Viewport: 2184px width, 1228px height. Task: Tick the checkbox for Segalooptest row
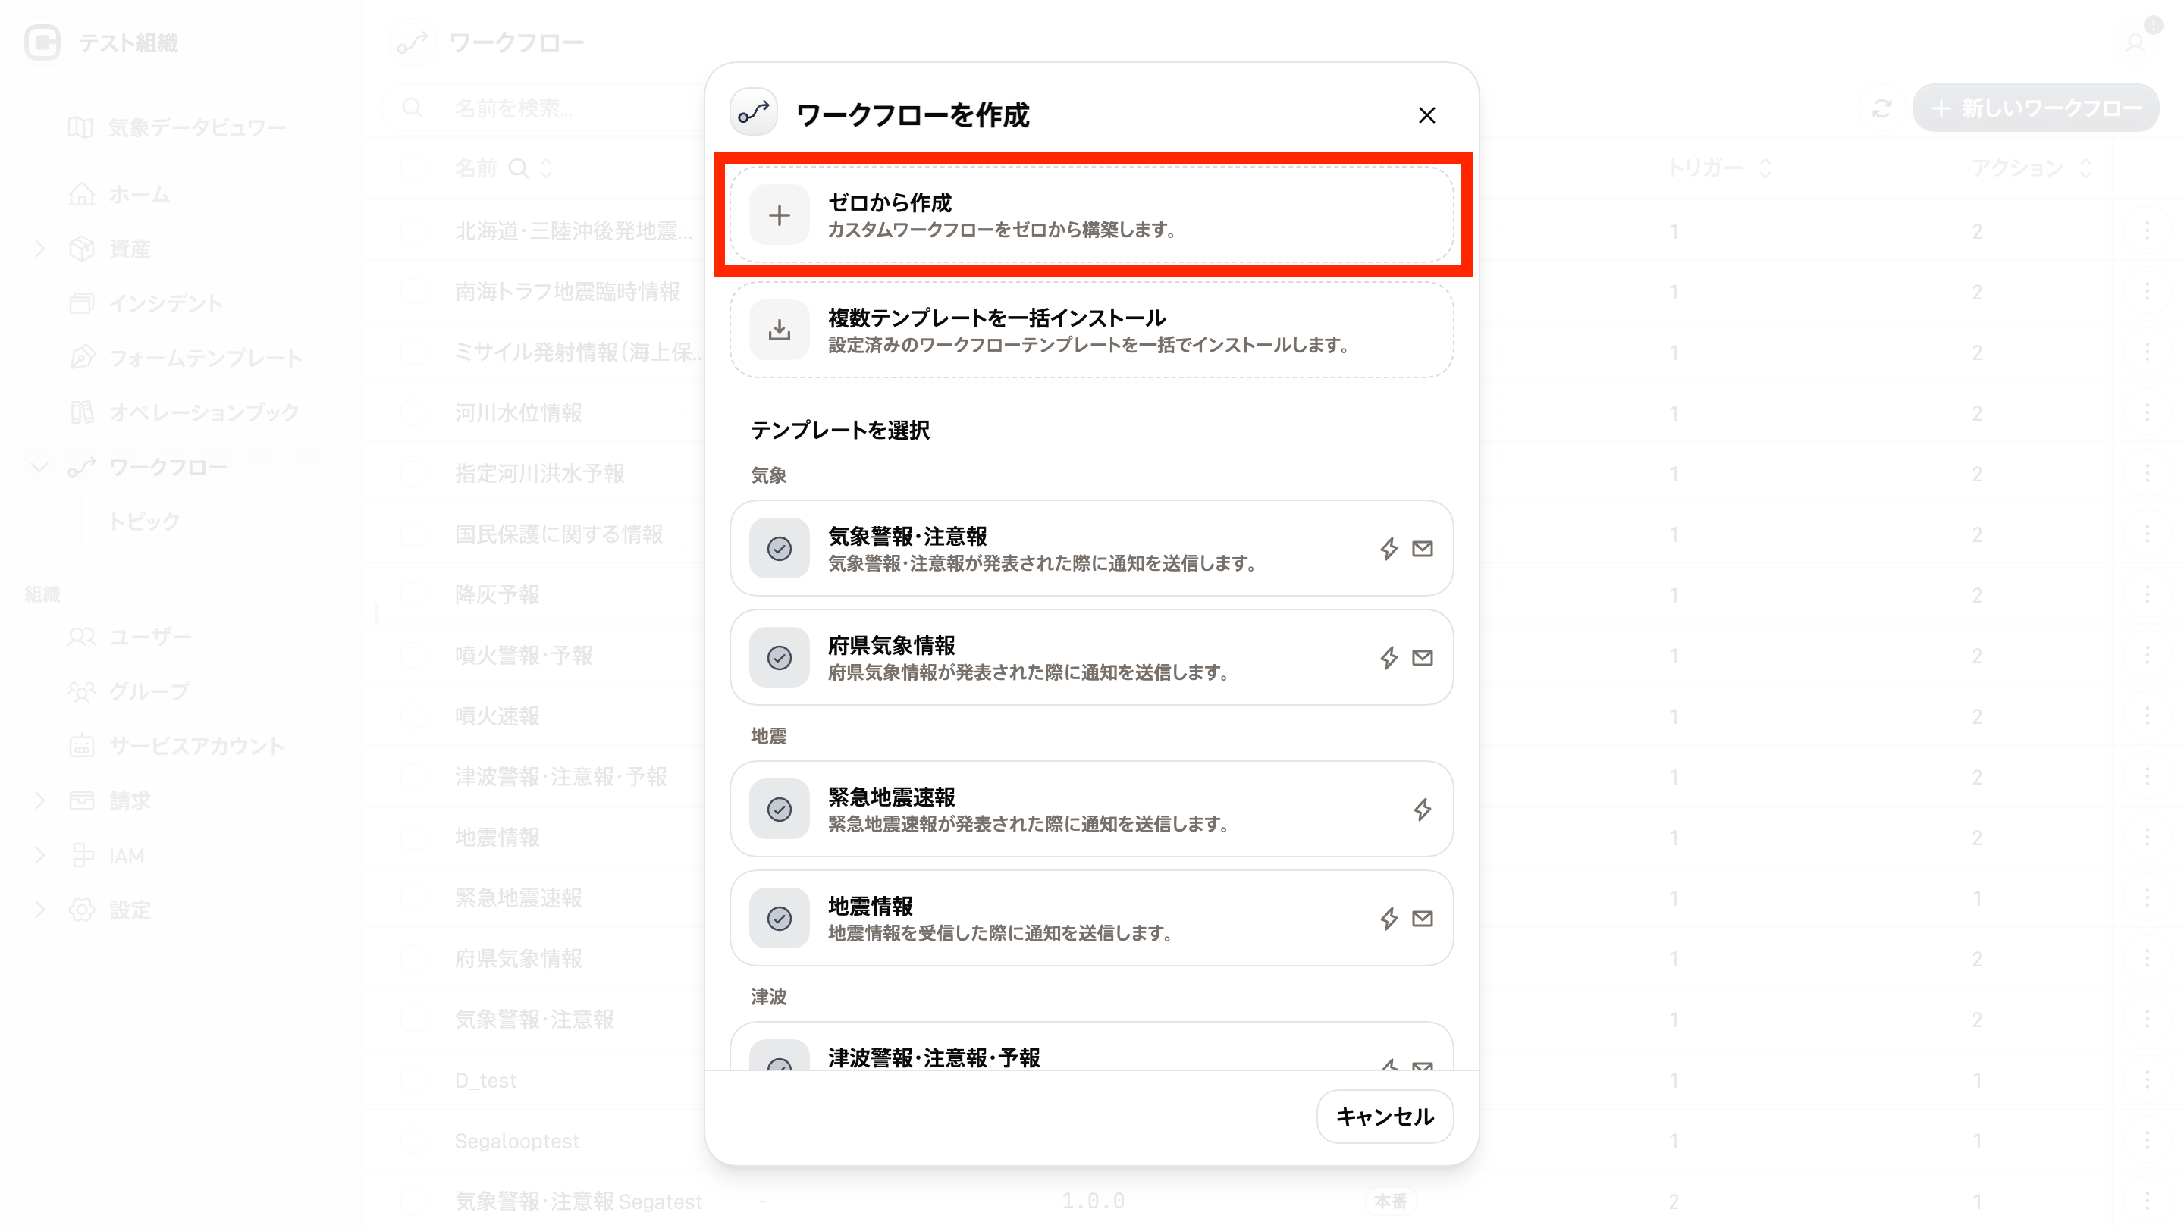tap(413, 1141)
